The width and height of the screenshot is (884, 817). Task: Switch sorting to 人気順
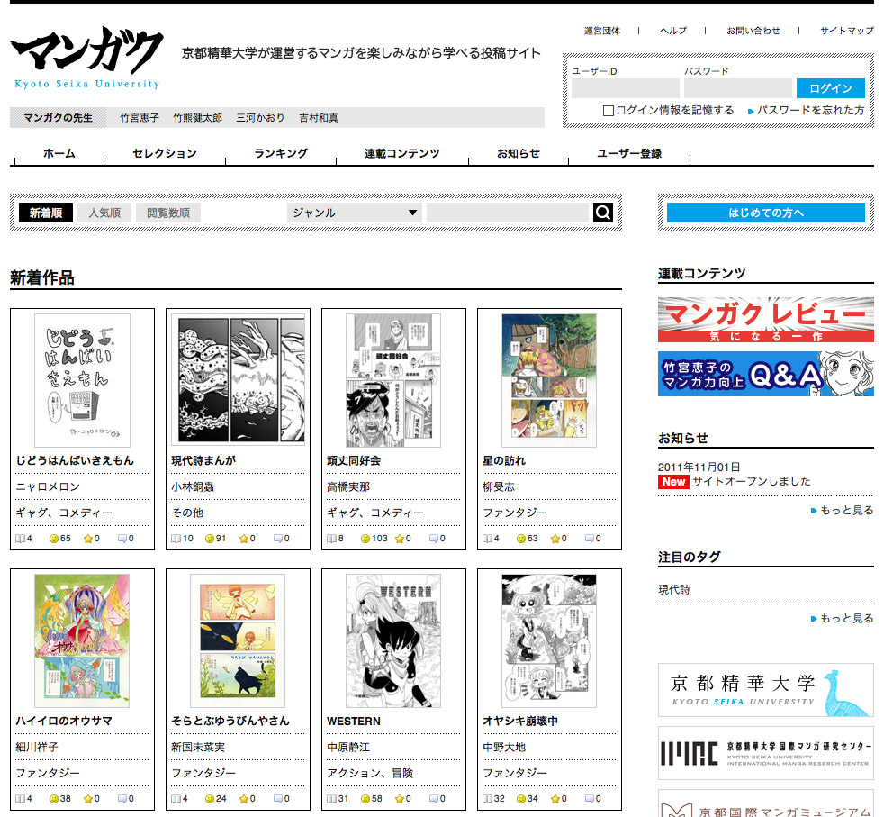[104, 213]
